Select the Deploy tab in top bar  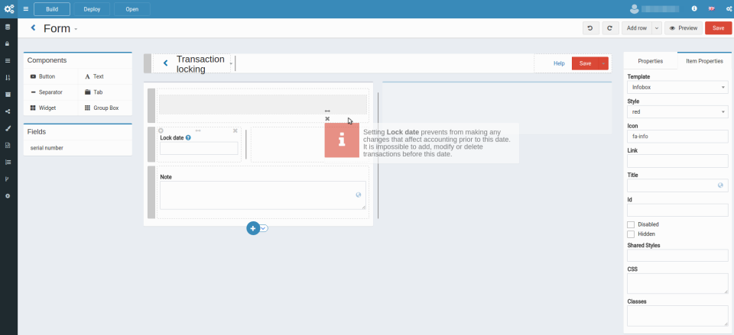(x=91, y=9)
